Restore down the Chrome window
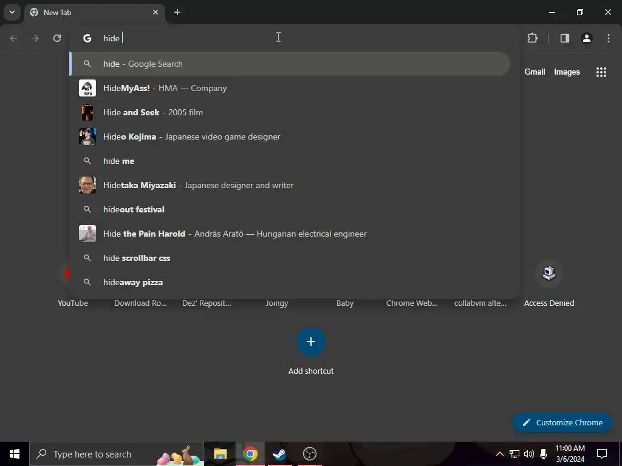 pos(580,12)
